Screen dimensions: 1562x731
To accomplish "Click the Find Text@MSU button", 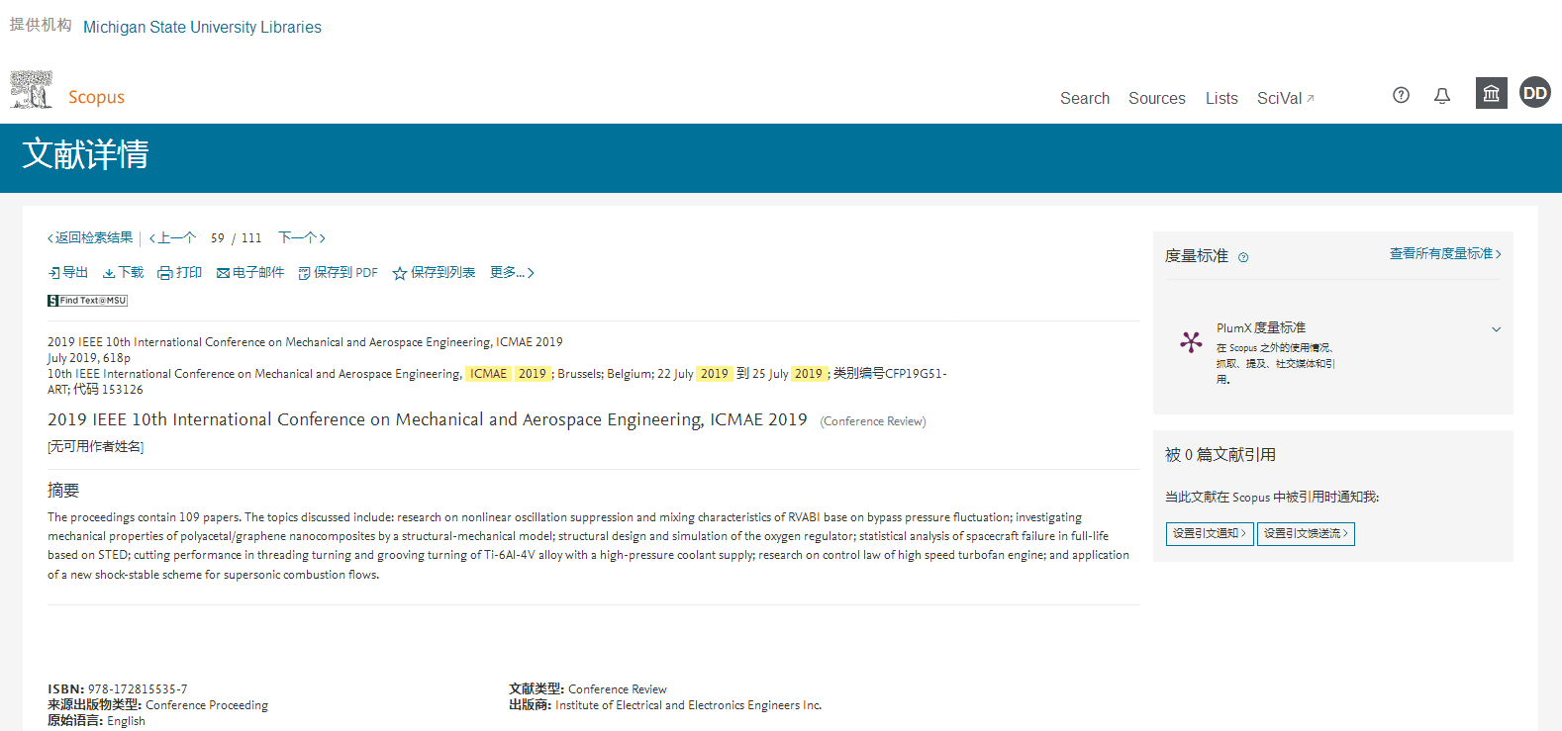I will point(88,301).
